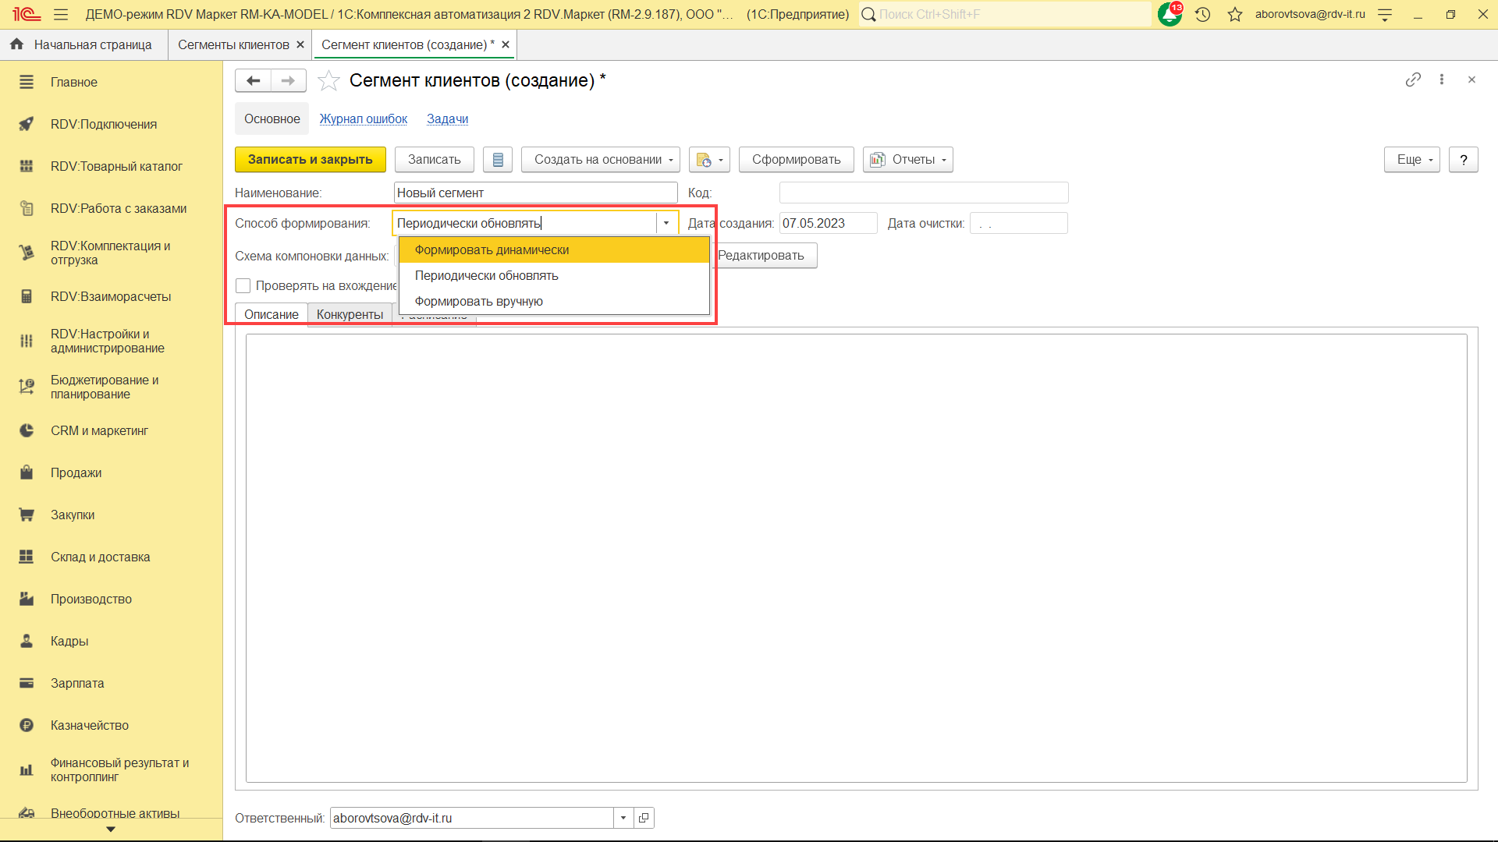Expand Создать на основании dropdown
Image resolution: width=1498 pixels, height=842 pixels.
coord(600,159)
